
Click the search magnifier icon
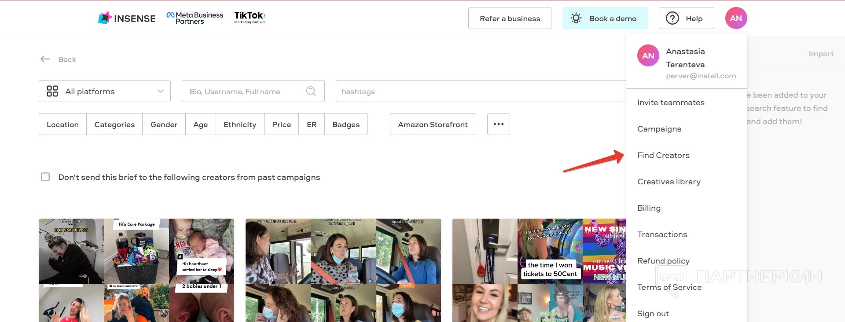point(311,91)
